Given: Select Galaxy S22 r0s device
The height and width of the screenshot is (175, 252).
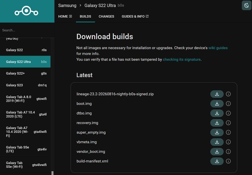Looking at the screenshot, I should coord(25,50).
